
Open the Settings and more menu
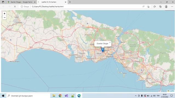172,7
